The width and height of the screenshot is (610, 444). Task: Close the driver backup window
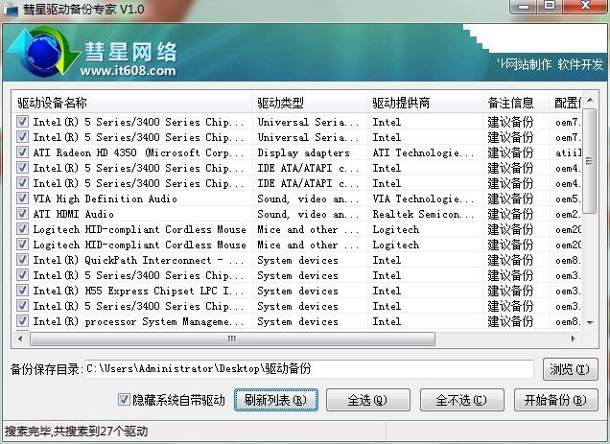pyautogui.click(x=582, y=7)
